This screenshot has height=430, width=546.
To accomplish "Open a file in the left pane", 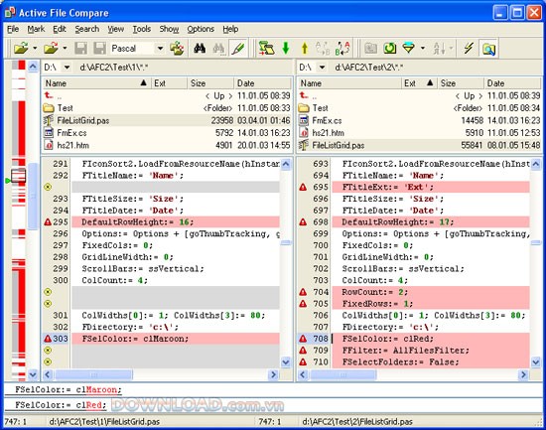I will click(x=21, y=48).
